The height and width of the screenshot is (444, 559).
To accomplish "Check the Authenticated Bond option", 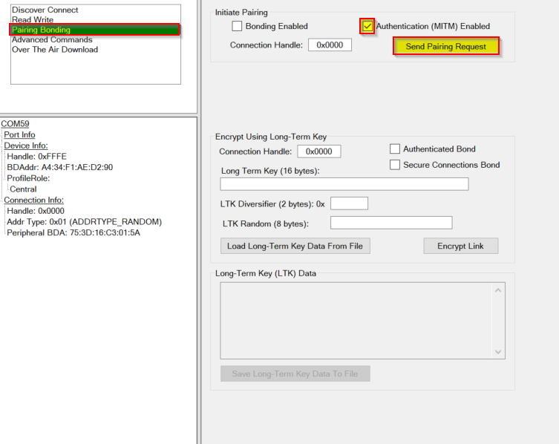I will (395, 149).
